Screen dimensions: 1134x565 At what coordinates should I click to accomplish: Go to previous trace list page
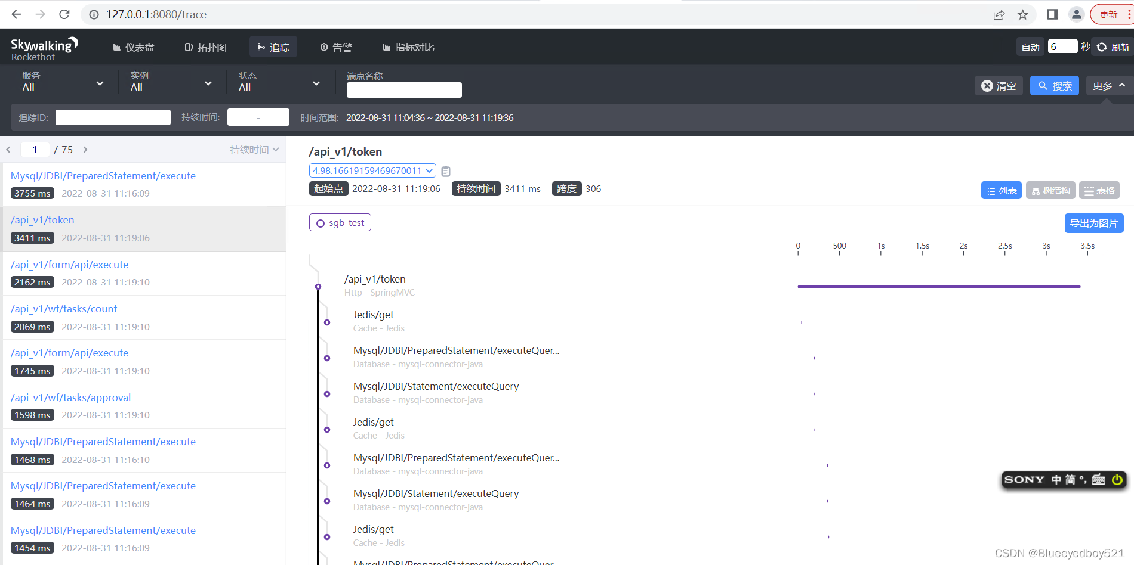coord(8,150)
